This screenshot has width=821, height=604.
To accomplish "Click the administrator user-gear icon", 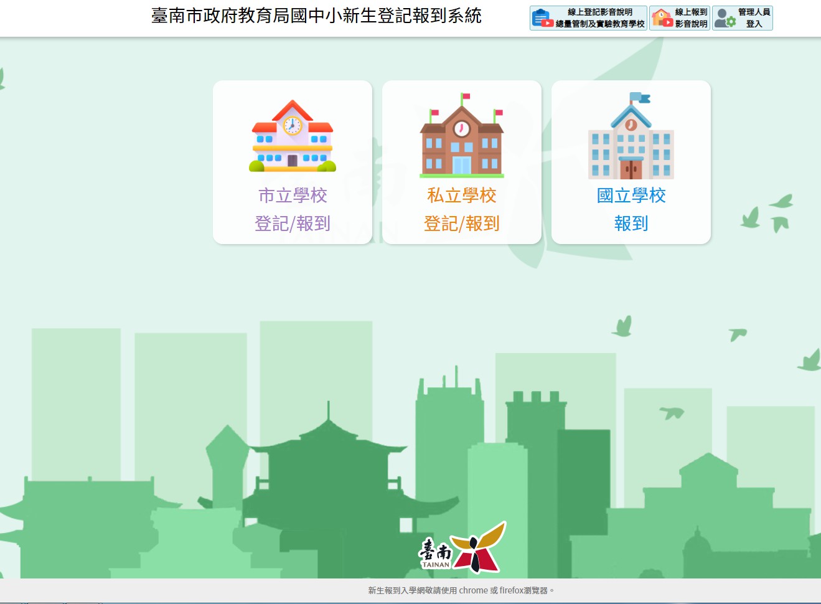I will 725,18.
